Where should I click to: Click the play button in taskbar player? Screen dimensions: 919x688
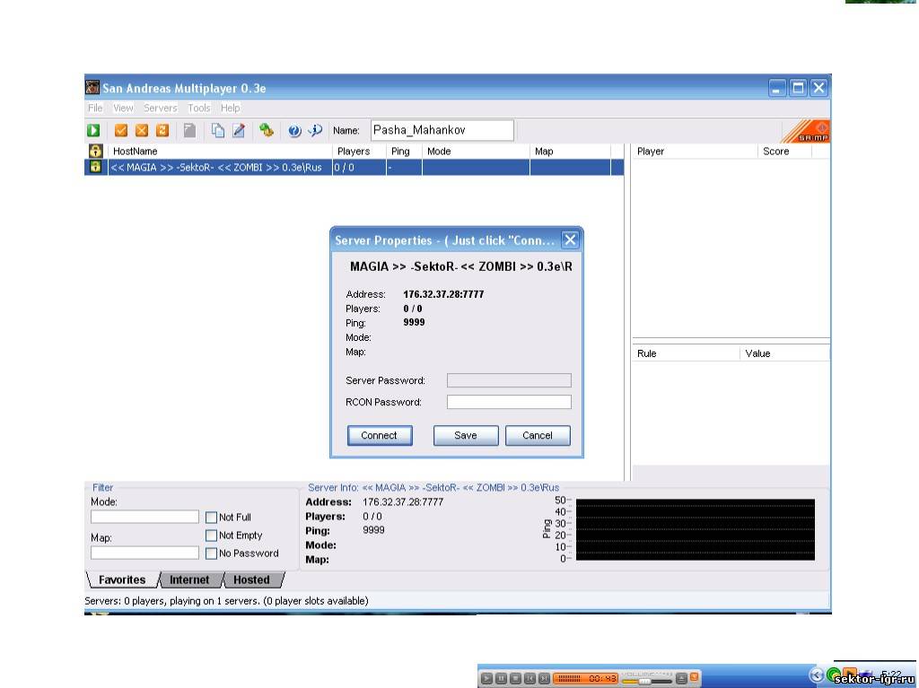[x=486, y=678]
